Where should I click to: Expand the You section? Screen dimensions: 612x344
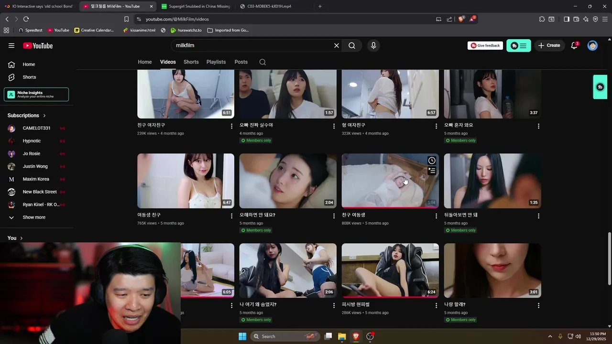tap(15, 238)
